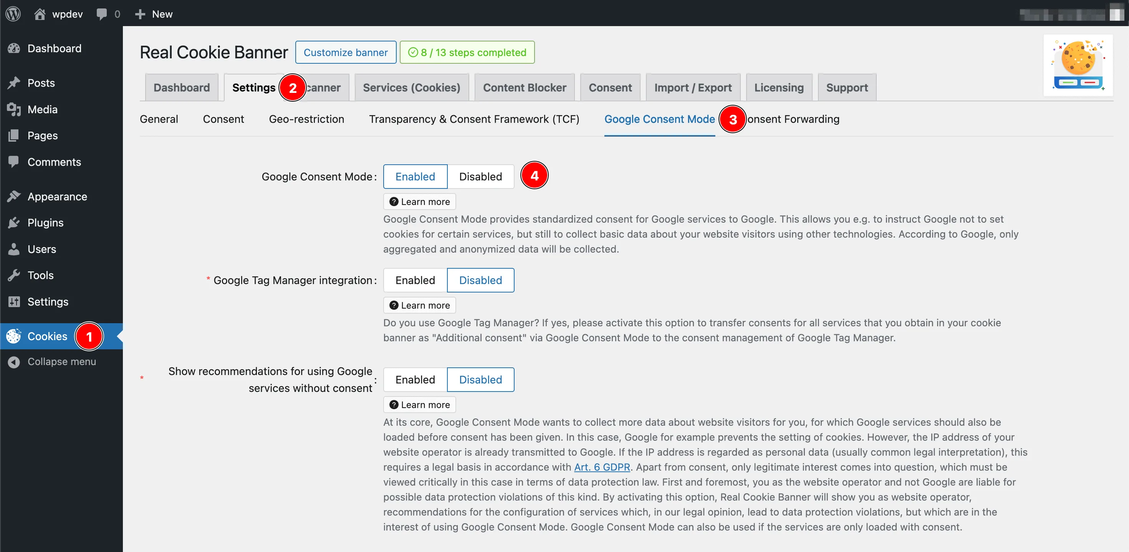Expand Learn more under Tag Manager integration
The height and width of the screenshot is (552, 1129).
[x=419, y=305]
